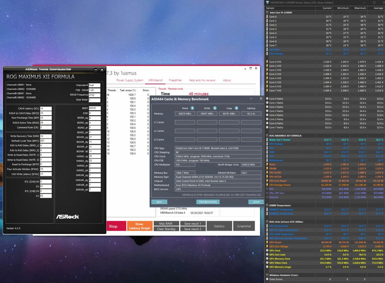385x283 pixels.
Task: Click the icon beside DIMM Temperature group header
Action: (x=267, y=205)
